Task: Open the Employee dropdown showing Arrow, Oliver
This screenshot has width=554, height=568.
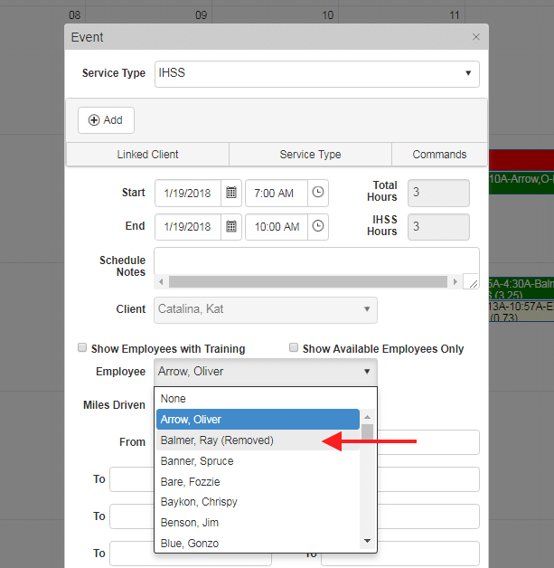Action: 266,372
